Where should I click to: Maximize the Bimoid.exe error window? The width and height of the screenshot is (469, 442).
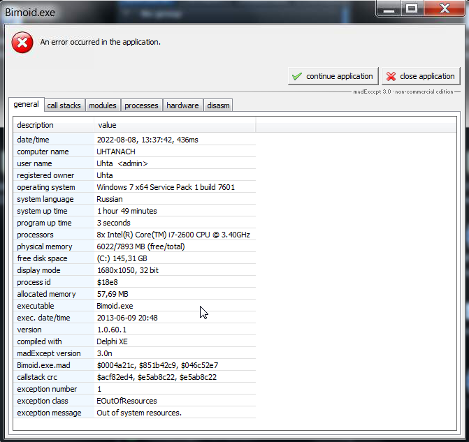[x=412, y=8]
